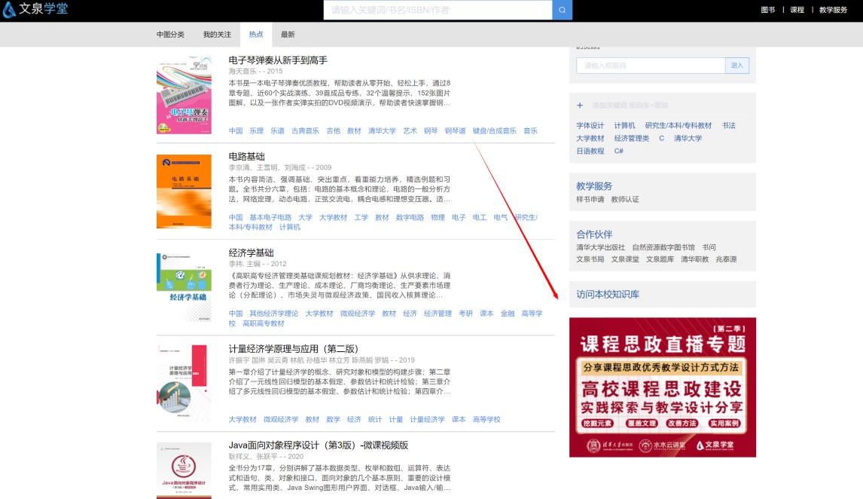Viewport: 863px width, 499px height.
Task: Open the 样书申请 link
Action: [x=590, y=199]
